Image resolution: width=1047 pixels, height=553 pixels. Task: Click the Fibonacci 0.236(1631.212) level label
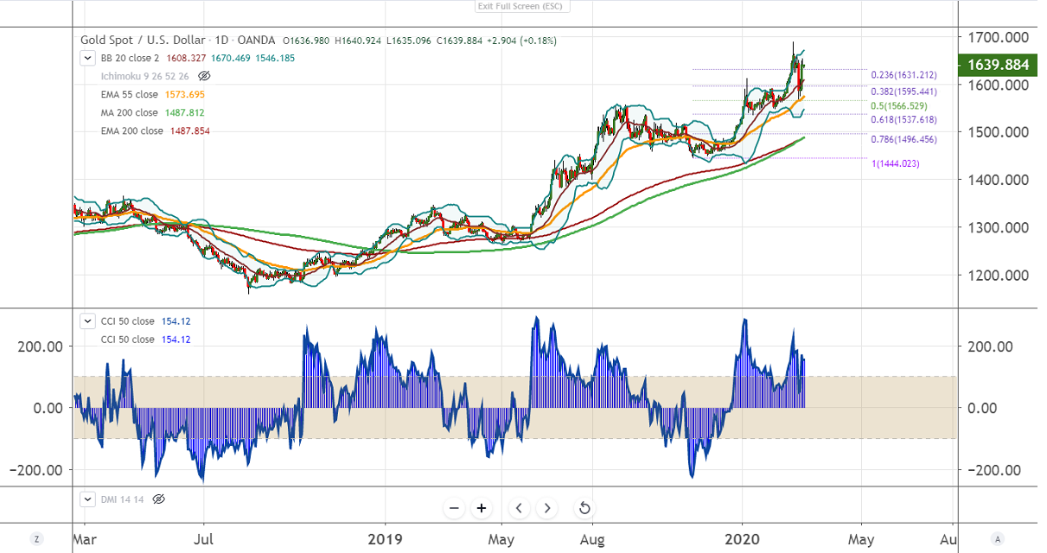903,75
